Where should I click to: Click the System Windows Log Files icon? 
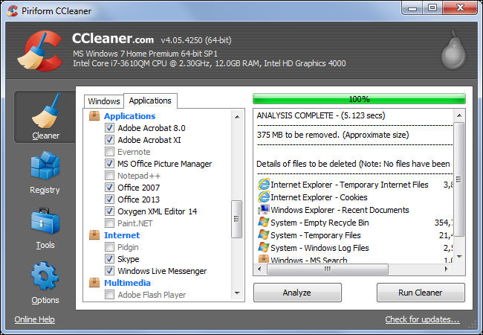pos(264,248)
